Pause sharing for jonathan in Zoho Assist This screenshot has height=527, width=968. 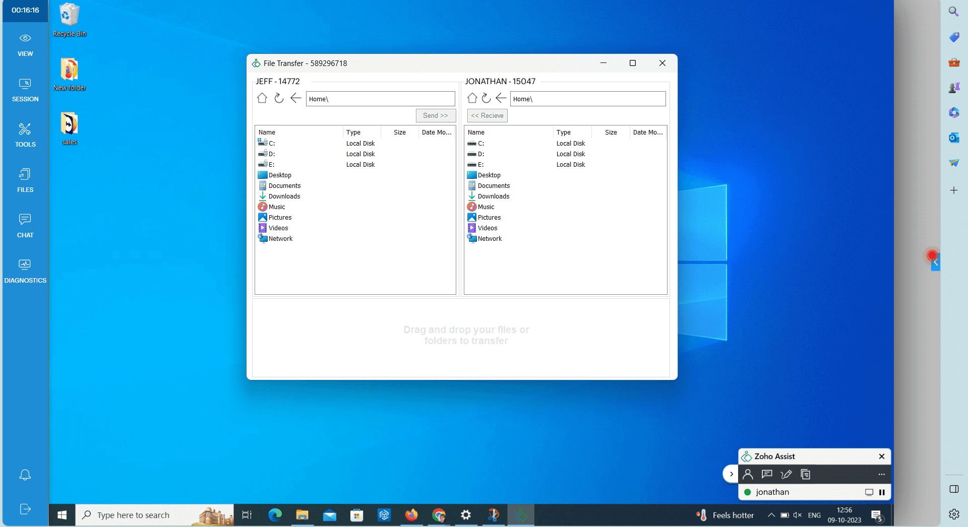click(x=882, y=492)
